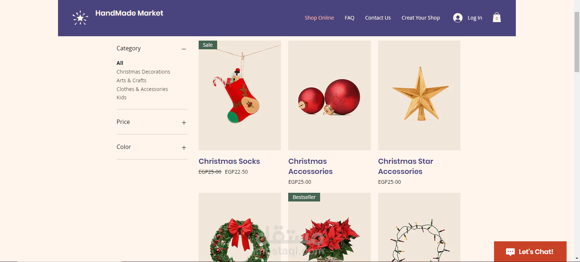This screenshot has width=580, height=262.
Task: Open the Shop Online menu item
Action: (x=319, y=18)
